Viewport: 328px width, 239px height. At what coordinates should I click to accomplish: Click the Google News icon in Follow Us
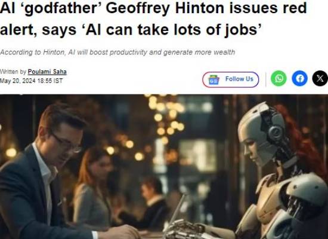[213, 79]
